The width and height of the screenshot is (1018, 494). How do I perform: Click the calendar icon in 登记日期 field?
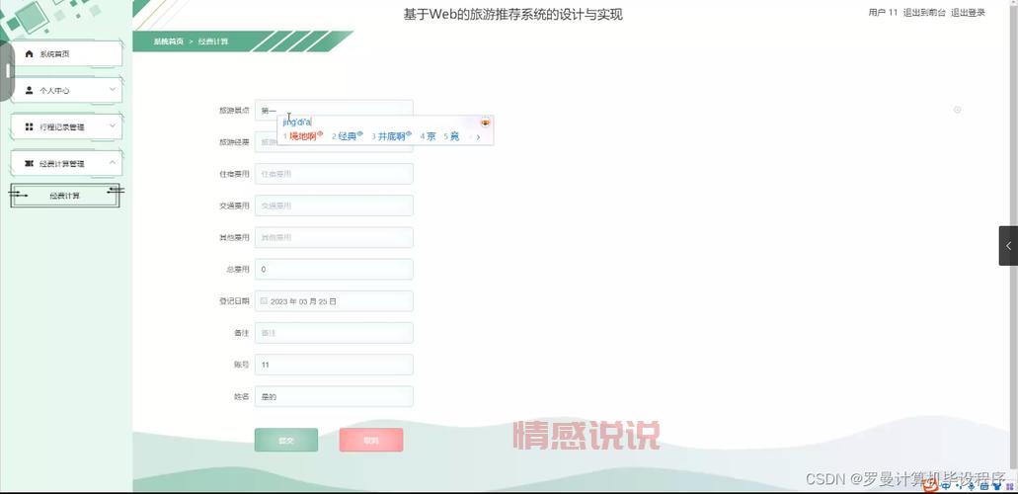coord(264,301)
